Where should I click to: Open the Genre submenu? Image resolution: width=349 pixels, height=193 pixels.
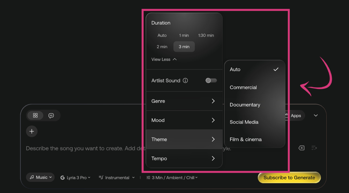(x=184, y=101)
